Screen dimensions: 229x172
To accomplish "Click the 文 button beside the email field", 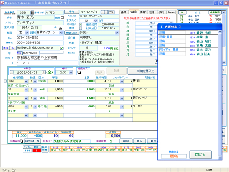I will click(x=13, y=48).
